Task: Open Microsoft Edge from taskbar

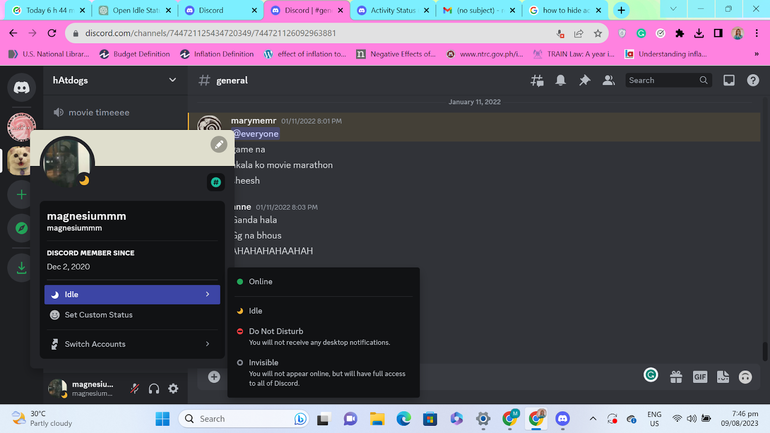Action: 404,419
